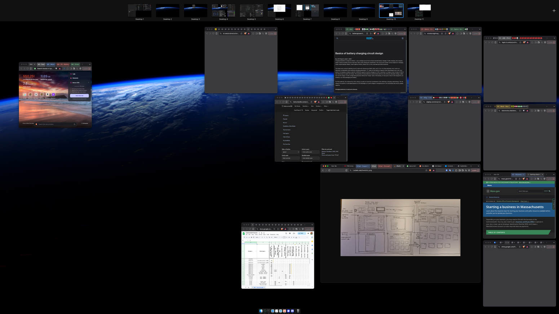This screenshot has width=559, height=314.
Task: Open Profile dropdown in NetrunnerDB
Action: [321, 110]
